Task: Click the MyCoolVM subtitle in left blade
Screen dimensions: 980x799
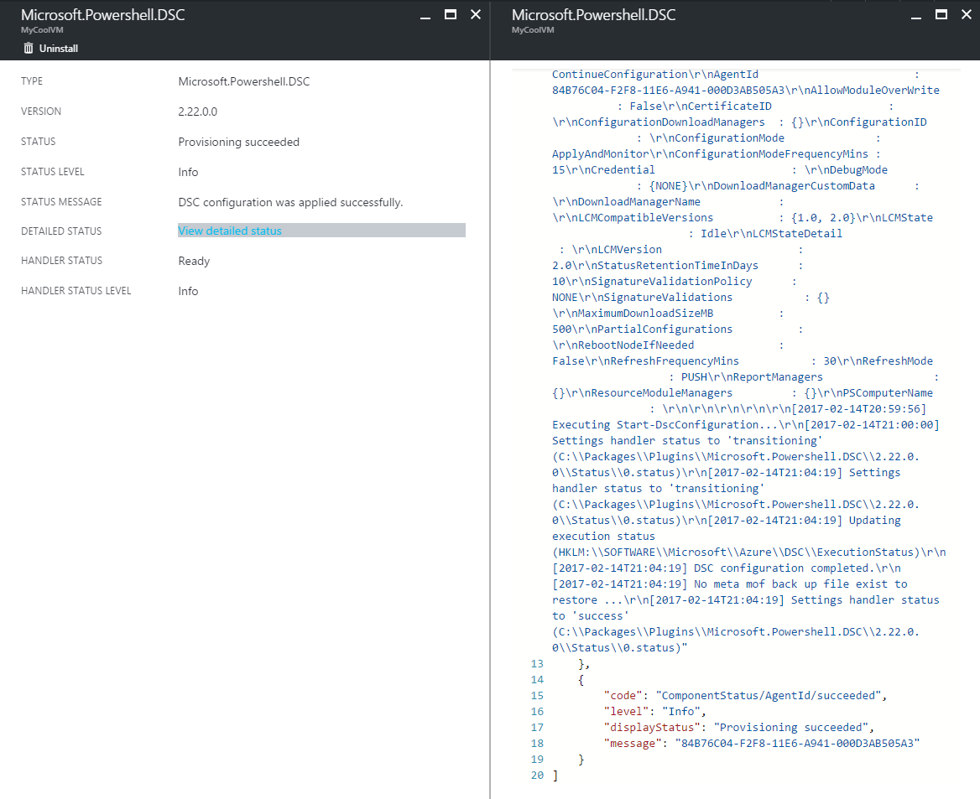Action: 42,30
